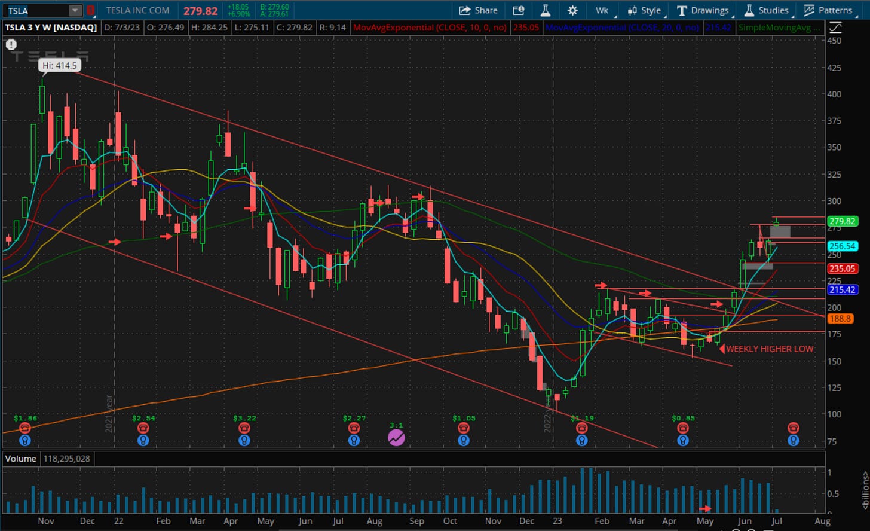The width and height of the screenshot is (870, 531).
Task: Click the D: 7/3/23 date readout
Action: tap(122, 28)
